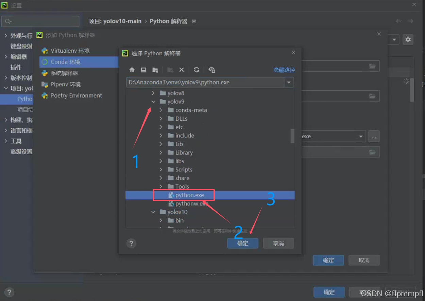Confirm with 确定 in interpreter chooser dialog
The image size is (425, 301).
pyautogui.click(x=243, y=243)
